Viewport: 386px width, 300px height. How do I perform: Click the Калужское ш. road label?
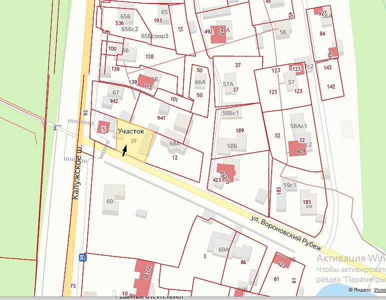(x=77, y=173)
